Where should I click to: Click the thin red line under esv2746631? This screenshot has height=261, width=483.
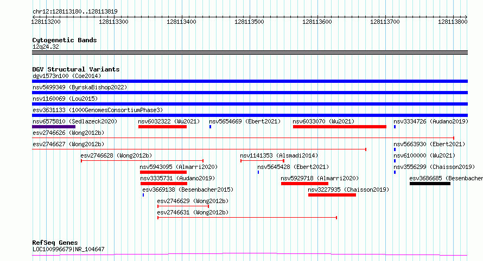click(247, 217)
